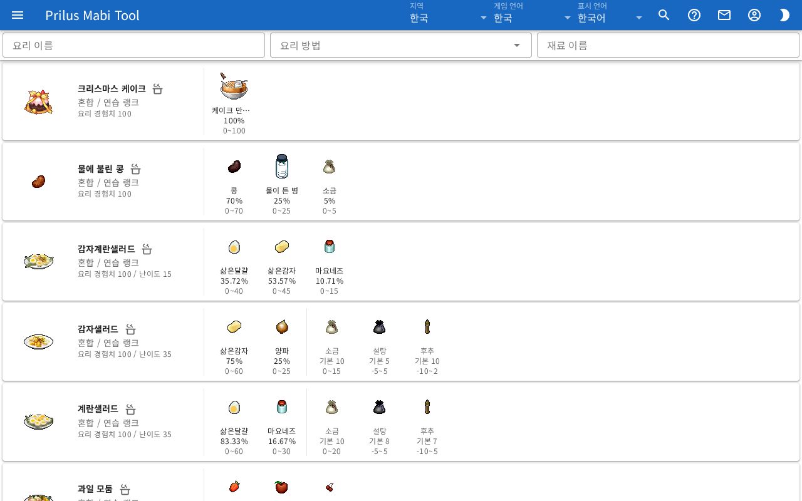Click the 과일 모둠 recipe name
802x501 pixels.
(95, 490)
